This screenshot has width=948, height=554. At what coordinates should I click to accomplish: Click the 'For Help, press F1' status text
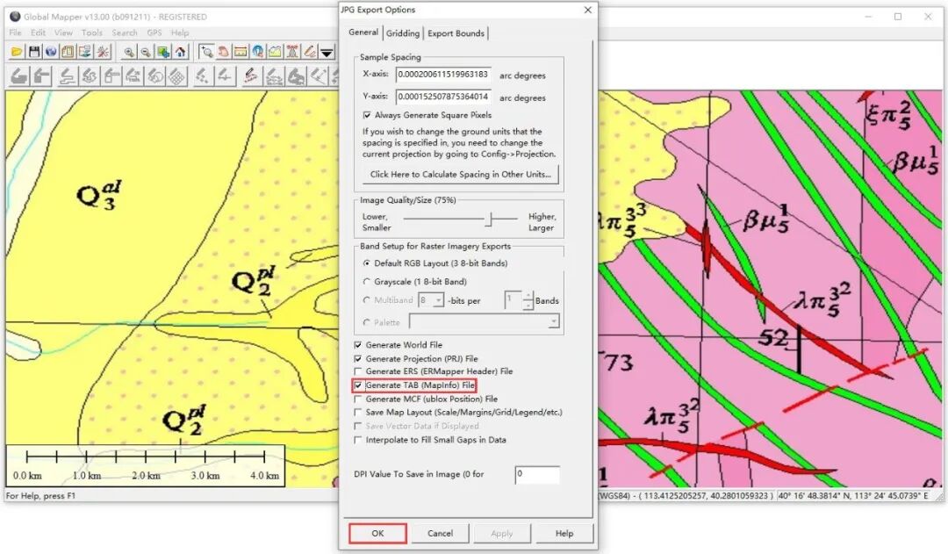point(40,496)
